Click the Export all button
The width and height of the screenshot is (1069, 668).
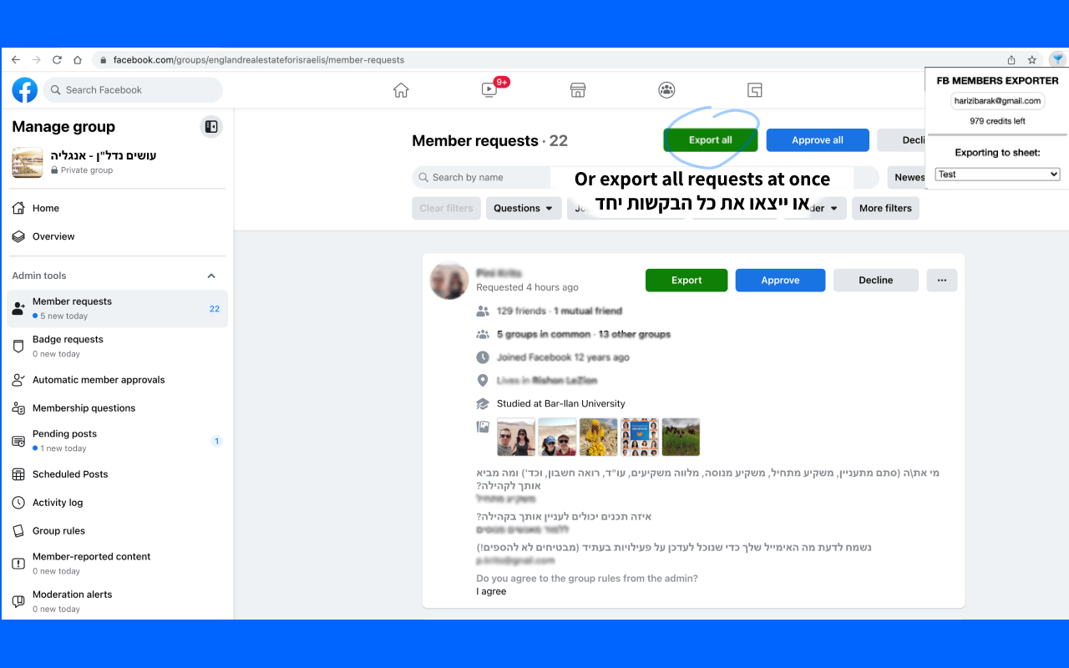pyautogui.click(x=710, y=139)
